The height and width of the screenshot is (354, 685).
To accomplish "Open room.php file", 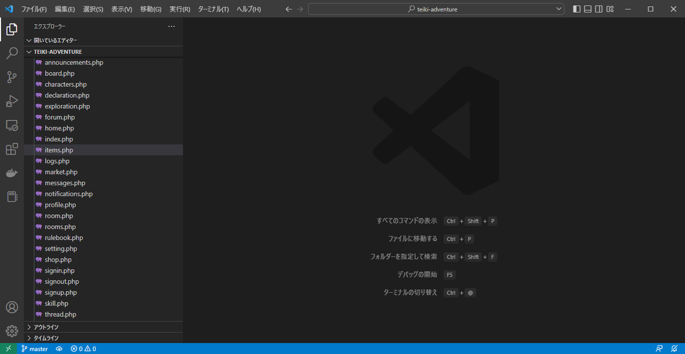I will point(103,215).
